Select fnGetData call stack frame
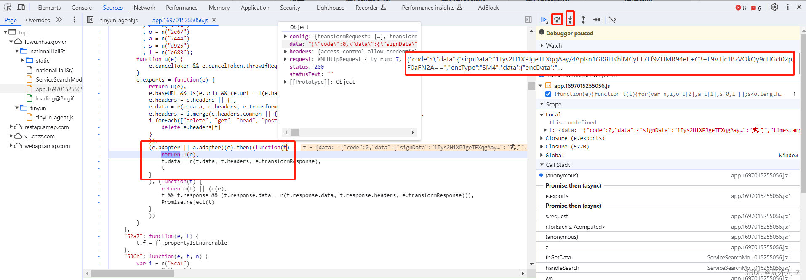The height and width of the screenshot is (280, 806). pyautogui.click(x=668, y=257)
